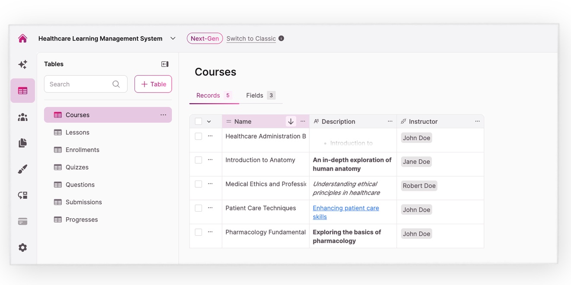The image size is (571, 285).
Task: Click the Switch to Classic link
Action: pyautogui.click(x=251, y=38)
